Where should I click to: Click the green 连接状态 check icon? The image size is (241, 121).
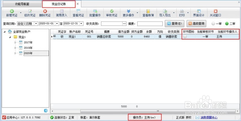(52, 117)
